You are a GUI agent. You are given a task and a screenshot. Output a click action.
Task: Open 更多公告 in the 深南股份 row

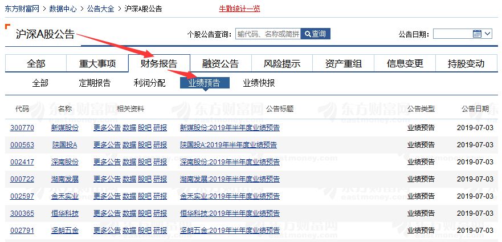[107, 162]
